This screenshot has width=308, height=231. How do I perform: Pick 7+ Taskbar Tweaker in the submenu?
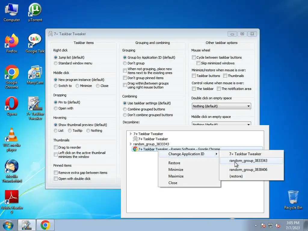pyautogui.click(x=251, y=154)
